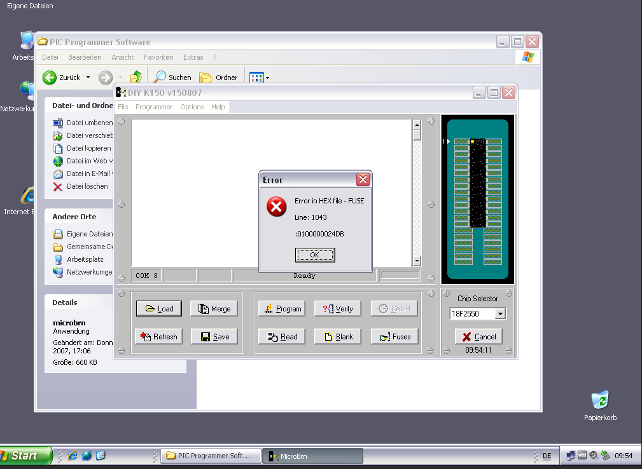Click the Save button
Image resolution: width=642 pixels, height=469 pixels.
pyautogui.click(x=214, y=337)
